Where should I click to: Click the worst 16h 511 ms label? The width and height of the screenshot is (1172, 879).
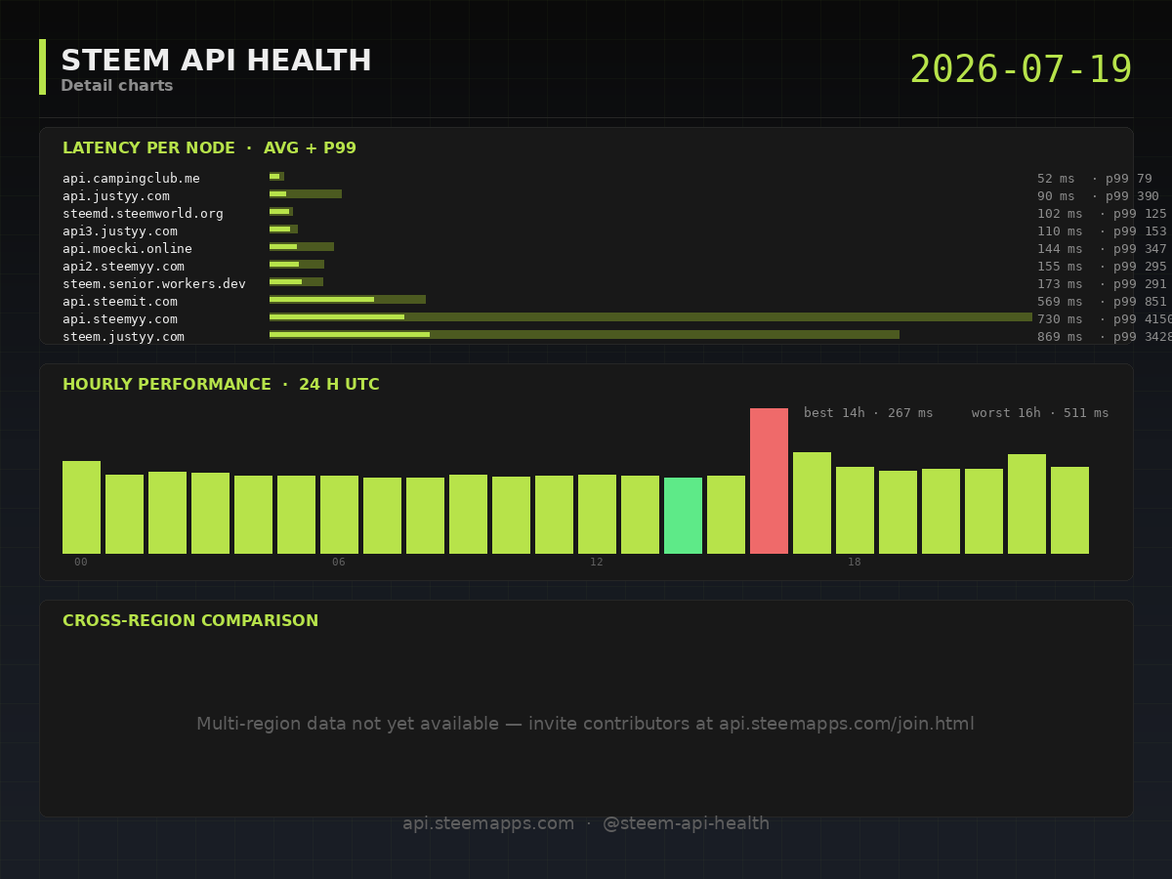(x=1040, y=413)
